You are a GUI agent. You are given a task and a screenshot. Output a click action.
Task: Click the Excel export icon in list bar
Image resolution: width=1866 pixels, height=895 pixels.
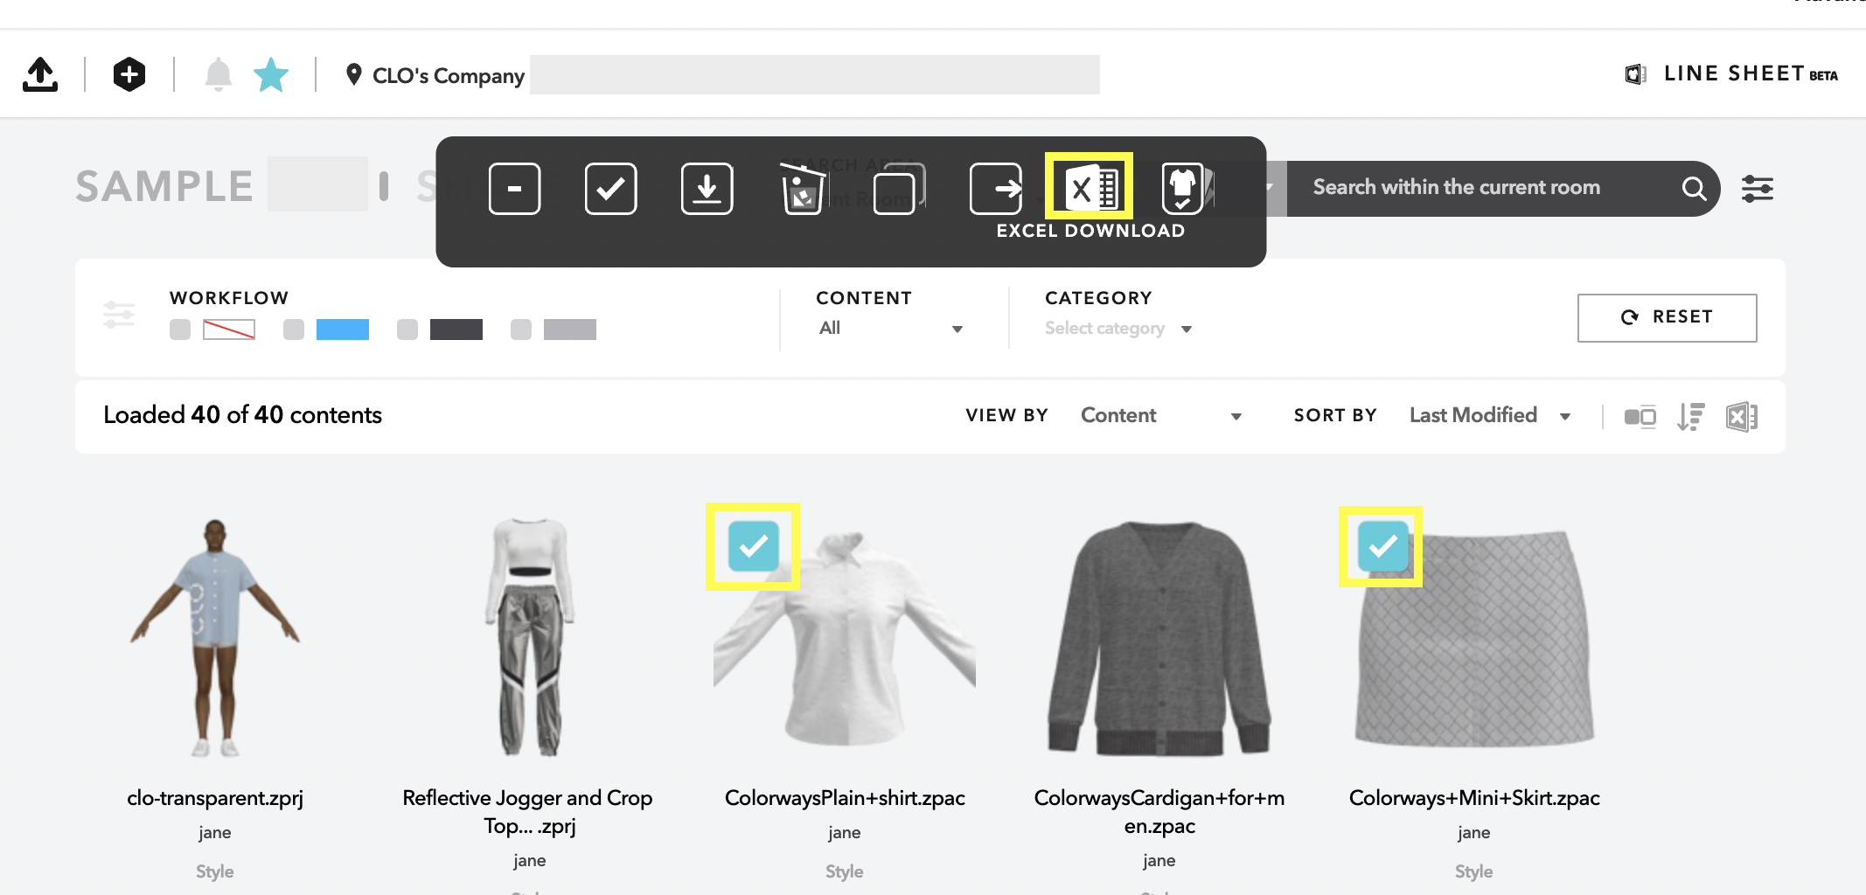[1742, 417]
